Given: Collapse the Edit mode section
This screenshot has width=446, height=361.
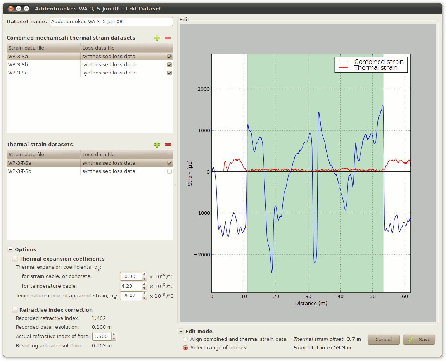Looking at the screenshot, I should pyautogui.click(x=181, y=332).
